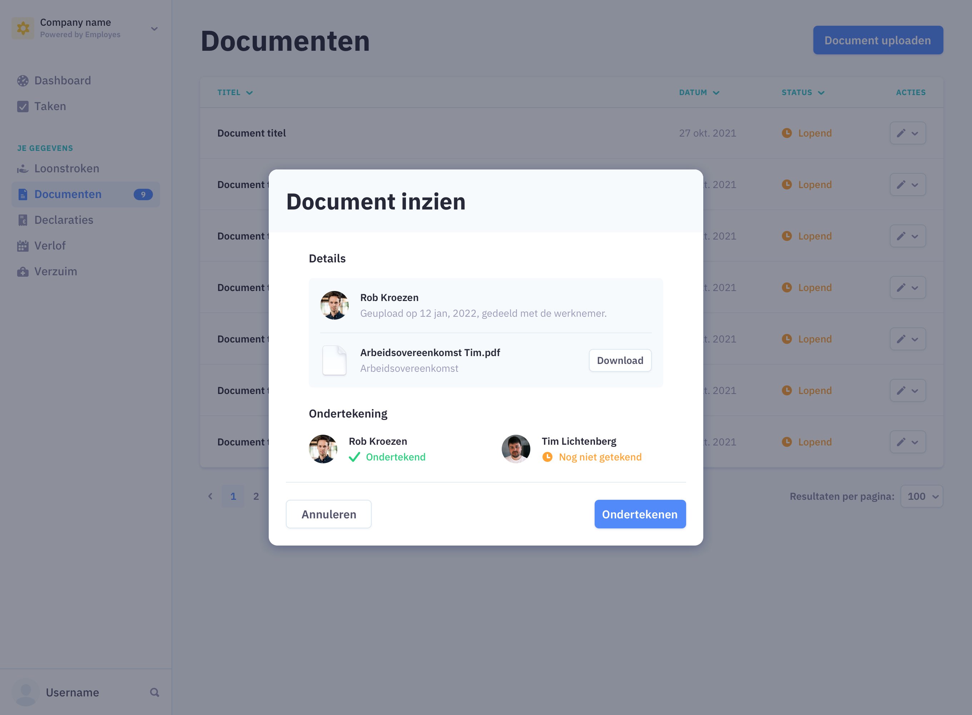Click the Taken checkmark icon
The height and width of the screenshot is (715, 972).
pyautogui.click(x=23, y=107)
